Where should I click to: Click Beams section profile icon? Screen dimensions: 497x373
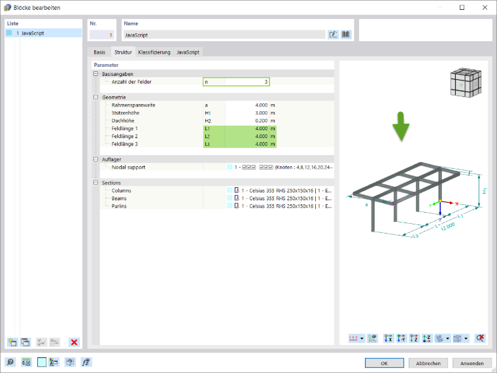click(237, 198)
